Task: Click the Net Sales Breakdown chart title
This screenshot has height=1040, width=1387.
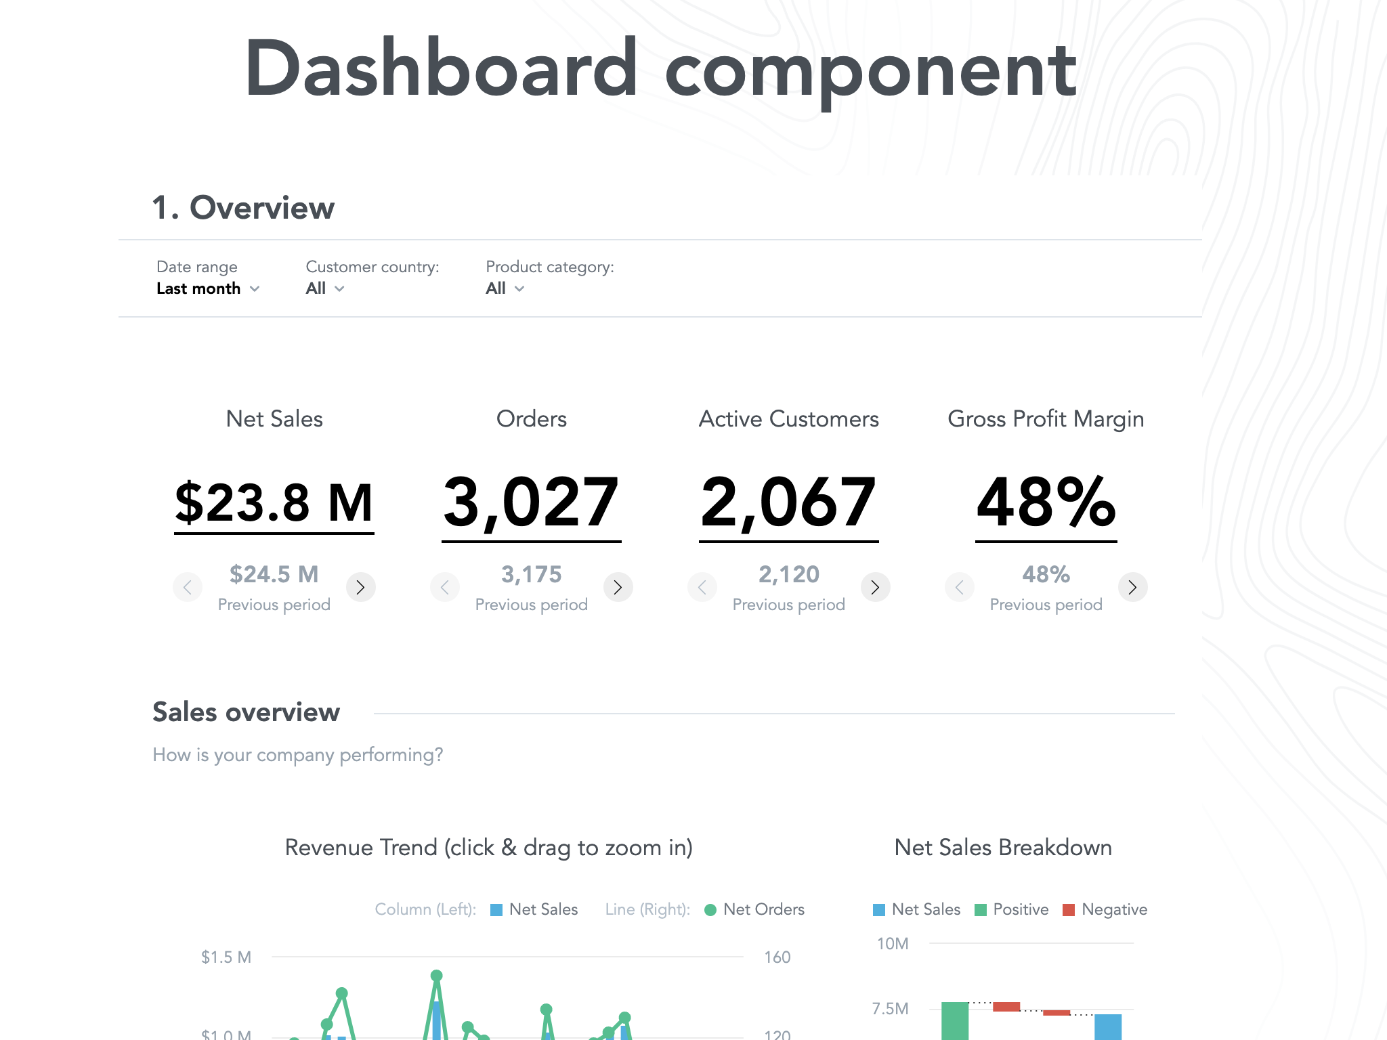Action: click(1003, 848)
